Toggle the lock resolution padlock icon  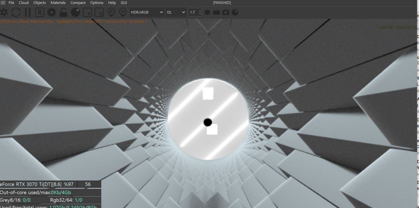point(64,13)
